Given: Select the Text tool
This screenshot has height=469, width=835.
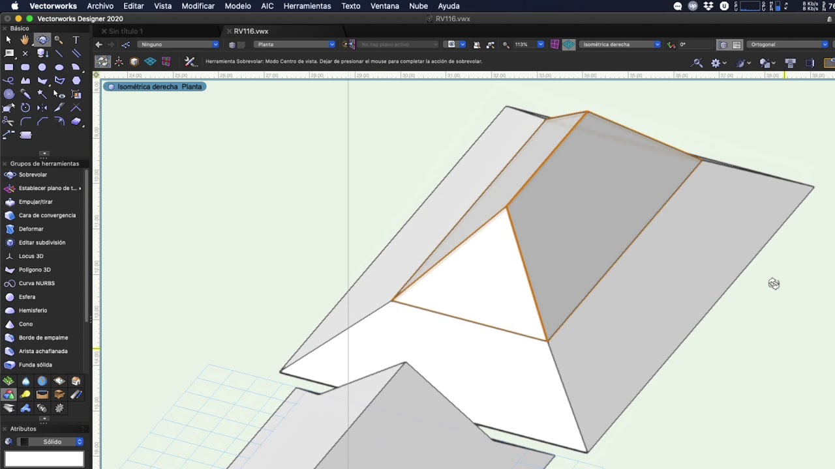Looking at the screenshot, I should click(76, 40).
